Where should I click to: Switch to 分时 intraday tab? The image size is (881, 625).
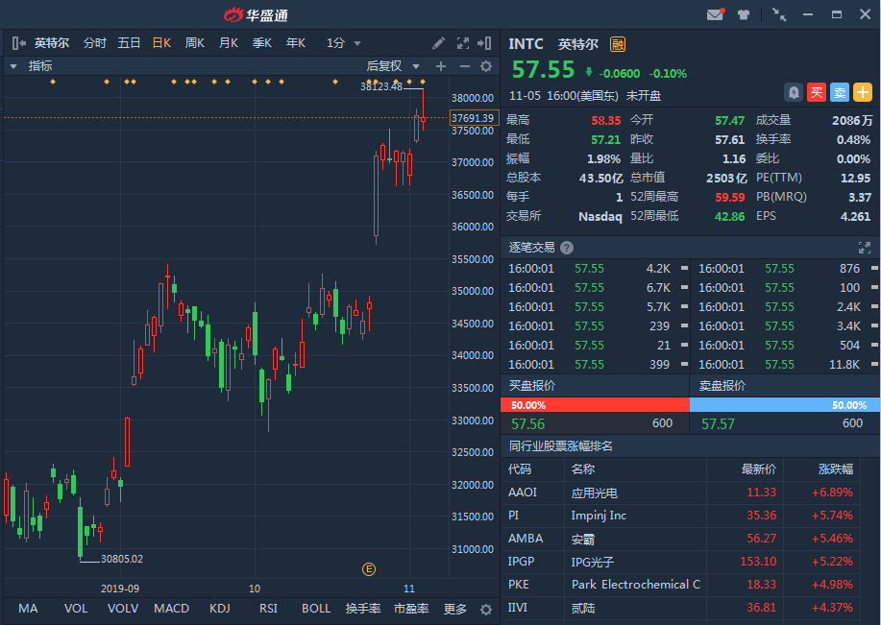click(95, 43)
